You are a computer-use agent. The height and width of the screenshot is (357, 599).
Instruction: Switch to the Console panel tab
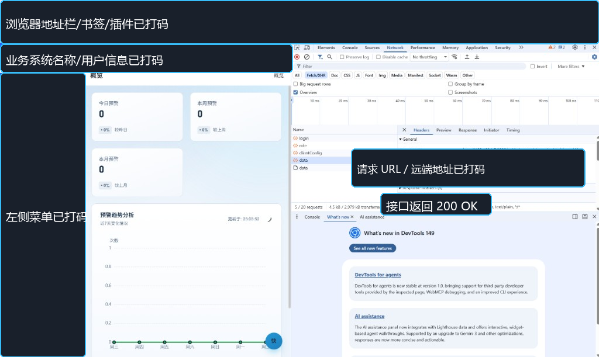pyautogui.click(x=350, y=48)
